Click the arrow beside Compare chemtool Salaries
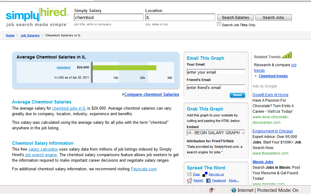 click(123, 95)
